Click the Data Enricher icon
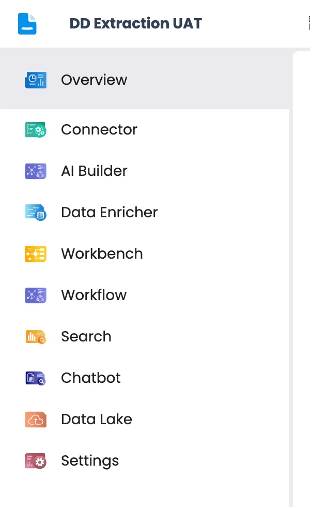This screenshot has height=507, width=310. 36,213
